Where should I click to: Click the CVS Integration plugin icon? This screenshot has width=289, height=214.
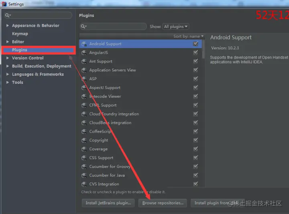pyautogui.click(x=84, y=184)
